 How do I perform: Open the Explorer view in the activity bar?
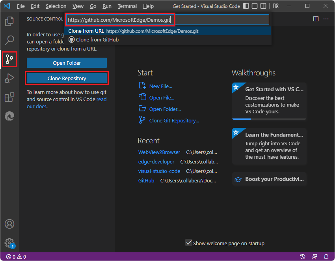(9, 21)
